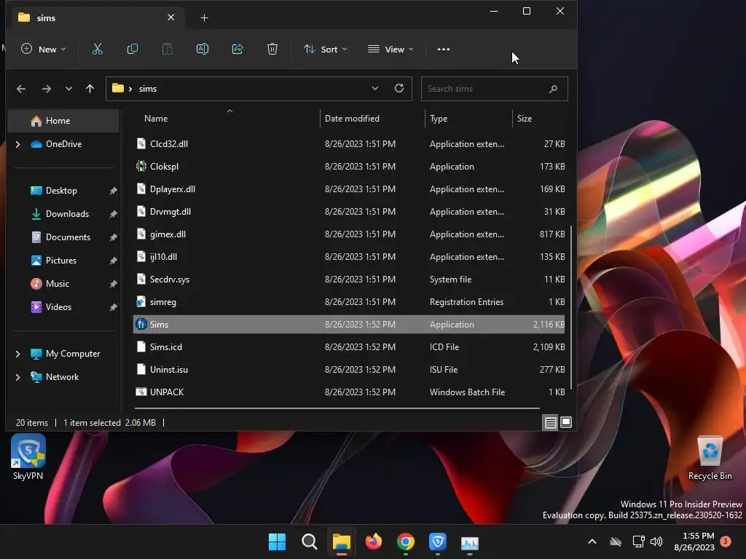Click the Share icon
This screenshot has width=746, height=559.
237,49
